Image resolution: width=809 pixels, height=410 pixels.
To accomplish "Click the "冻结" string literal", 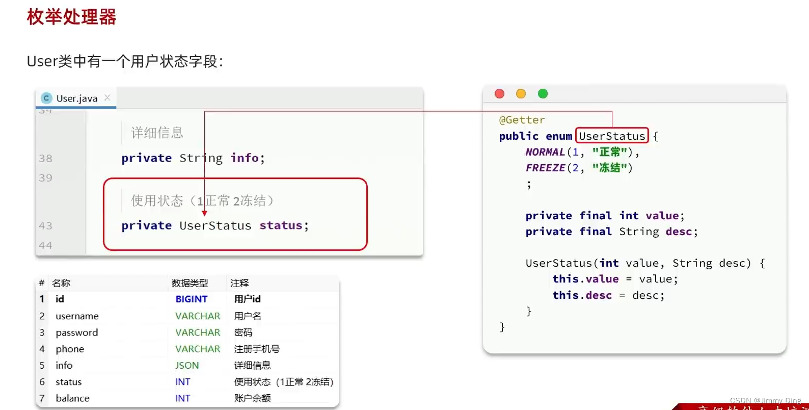I will coord(609,168).
